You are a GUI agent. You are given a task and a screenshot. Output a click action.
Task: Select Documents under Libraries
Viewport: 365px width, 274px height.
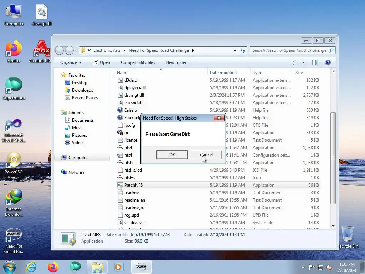(83, 120)
